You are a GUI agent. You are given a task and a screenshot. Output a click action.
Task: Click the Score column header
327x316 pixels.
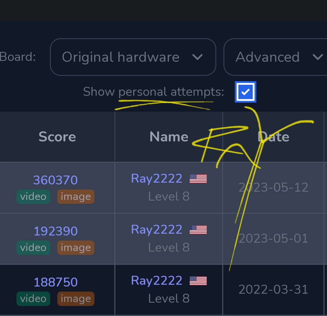click(x=57, y=137)
